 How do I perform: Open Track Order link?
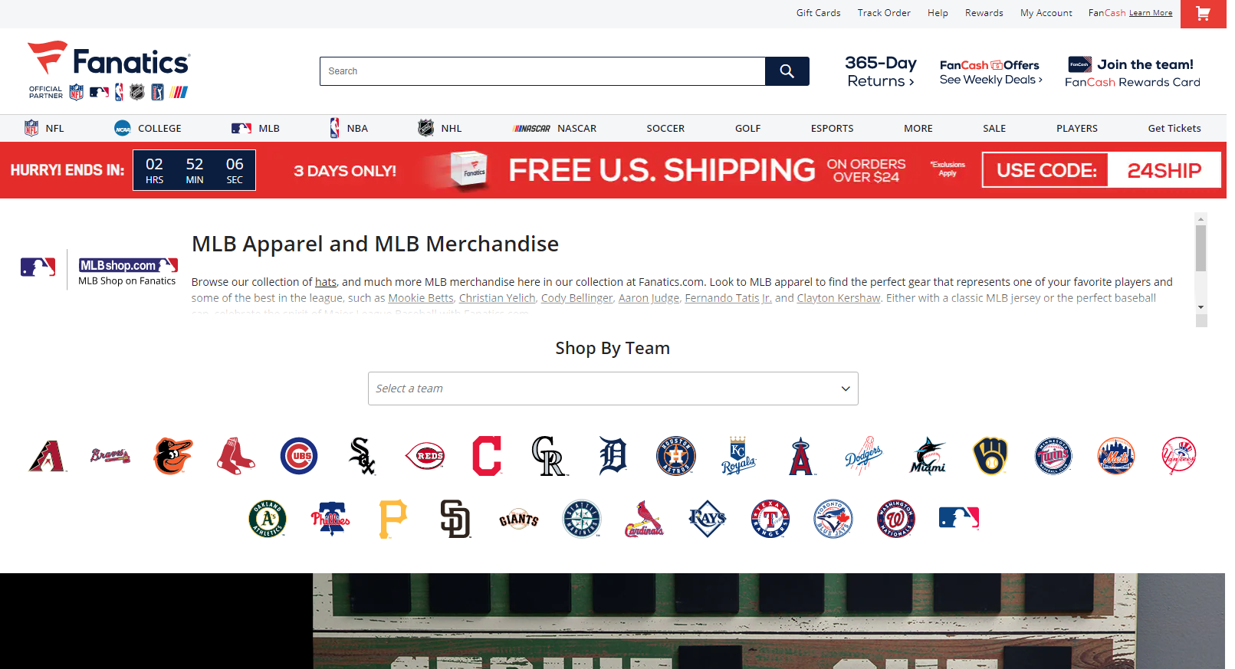884,13
